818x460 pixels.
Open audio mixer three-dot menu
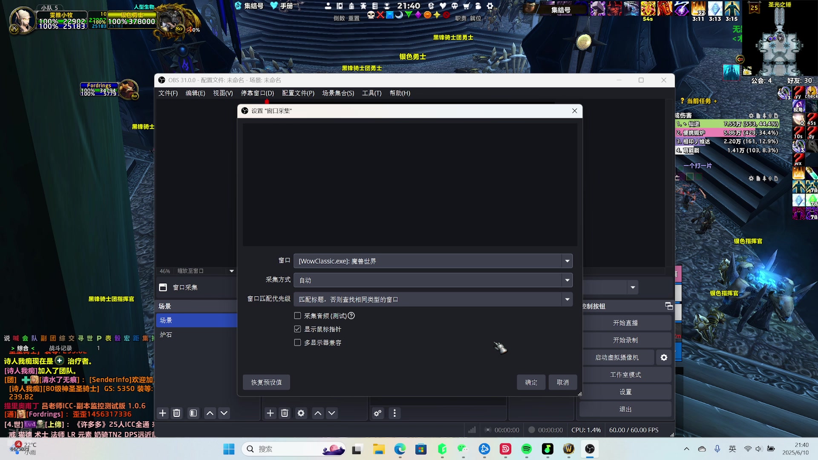pyautogui.click(x=395, y=413)
